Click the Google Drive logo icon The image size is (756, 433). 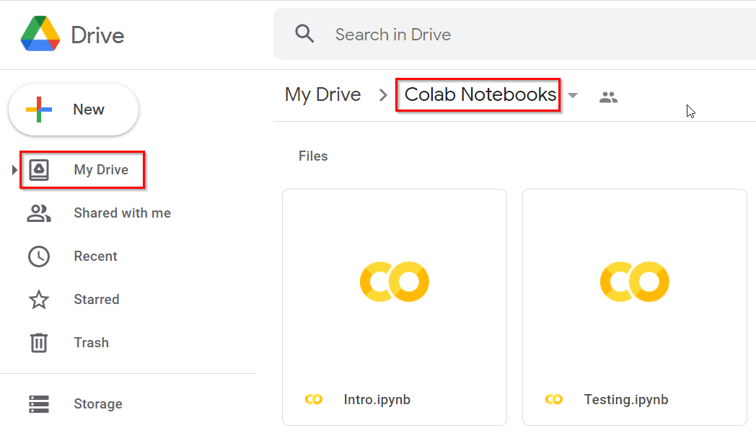[41, 34]
